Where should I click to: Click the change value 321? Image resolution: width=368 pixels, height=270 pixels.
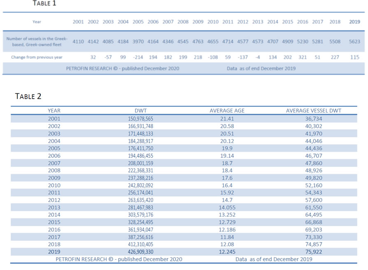(x=303, y=57)
